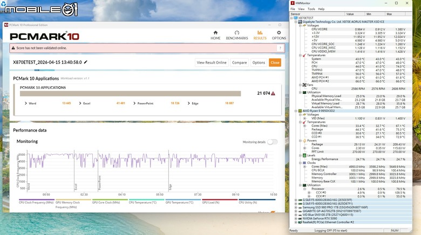Click Logging OFF status bar entry
The width and height of the screenshot is (421, 235).
pyautogui.click(x=348, y=231)
